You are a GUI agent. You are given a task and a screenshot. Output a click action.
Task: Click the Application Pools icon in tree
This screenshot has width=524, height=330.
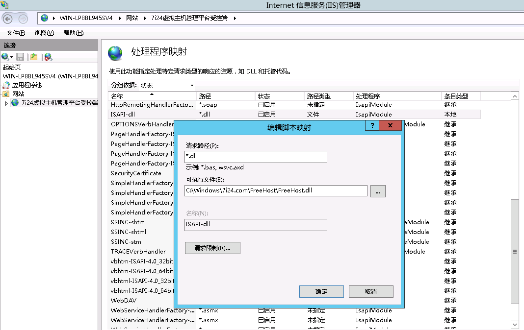(x=6, y=85)
